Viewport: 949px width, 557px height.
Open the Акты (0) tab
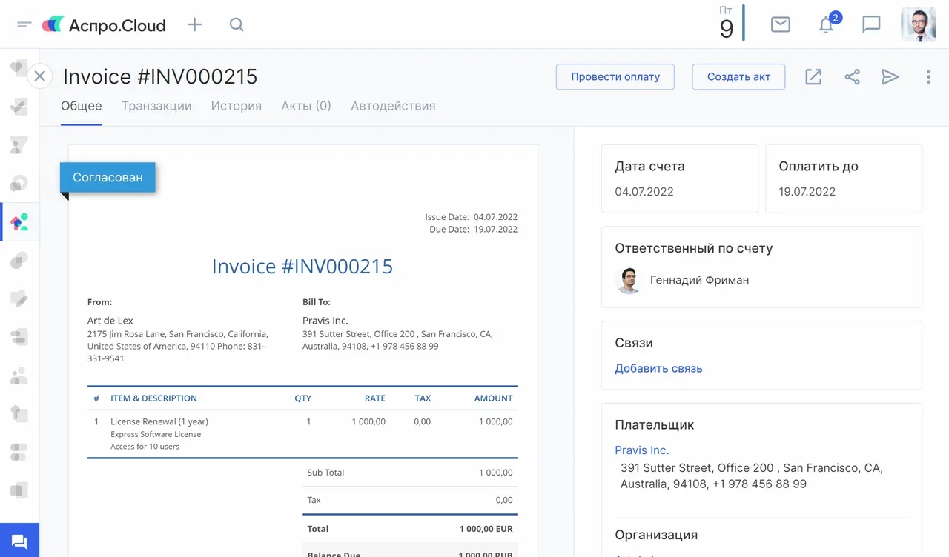click(x=305, y=106)
